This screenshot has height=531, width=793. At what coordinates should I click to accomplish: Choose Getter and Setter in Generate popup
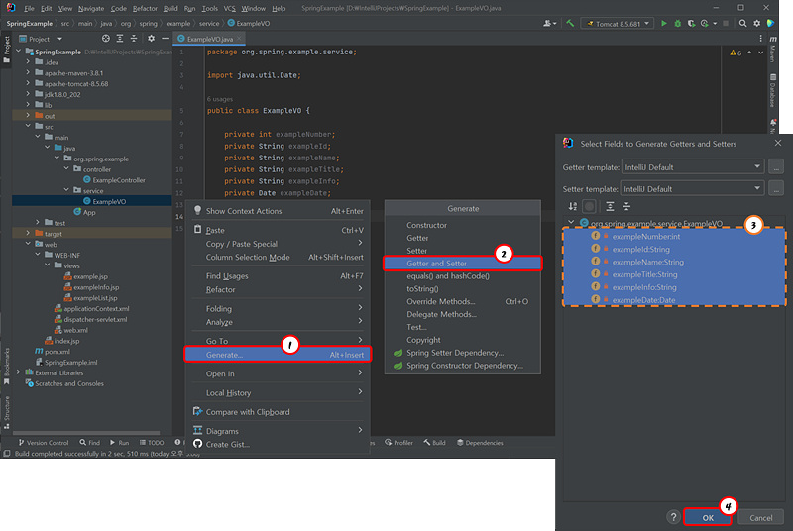[463, 264]
